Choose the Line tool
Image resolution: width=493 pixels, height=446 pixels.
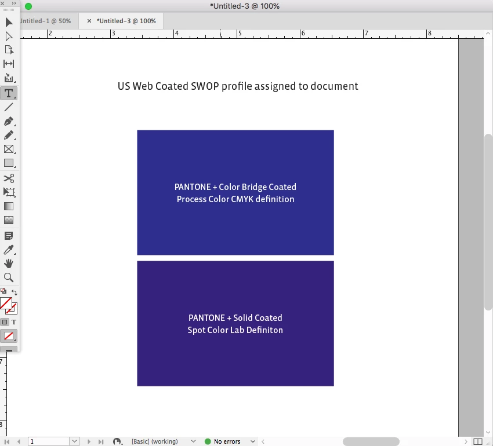[x=9, y=107]
